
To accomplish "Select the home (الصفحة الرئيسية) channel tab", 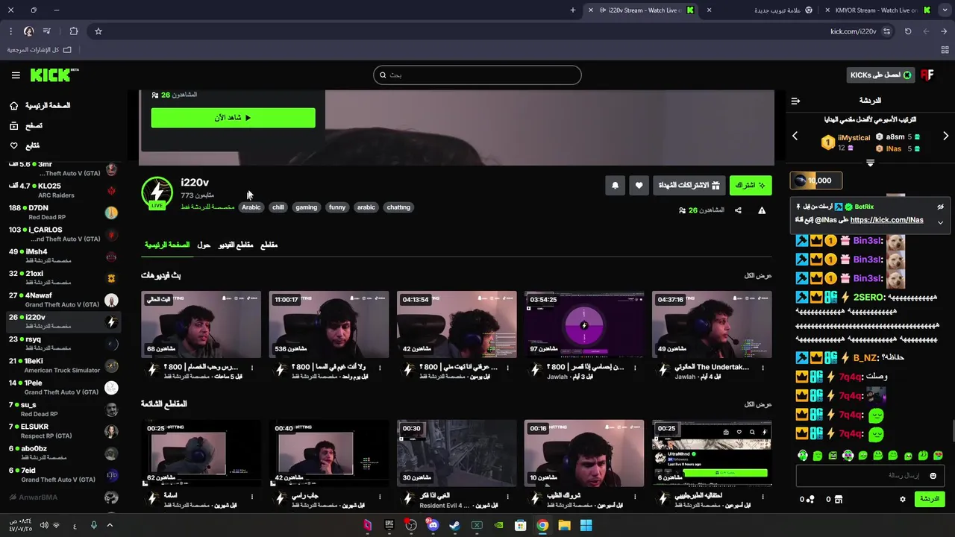I will coord(167,245).
